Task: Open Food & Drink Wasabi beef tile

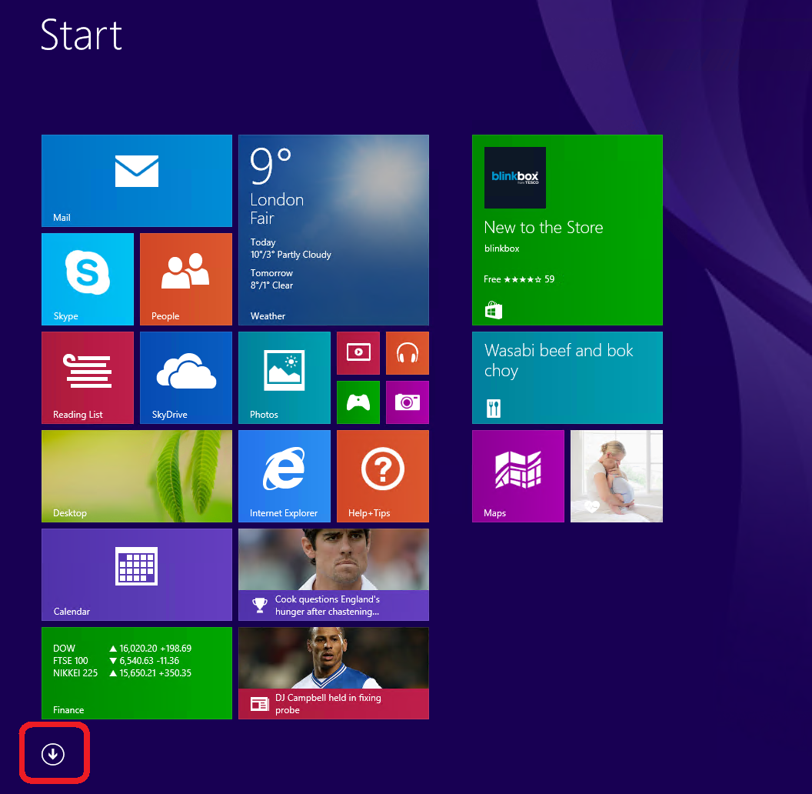Action: coord(567,378)
